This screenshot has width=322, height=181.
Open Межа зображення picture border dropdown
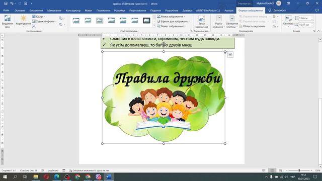click(x=172, y=17)
